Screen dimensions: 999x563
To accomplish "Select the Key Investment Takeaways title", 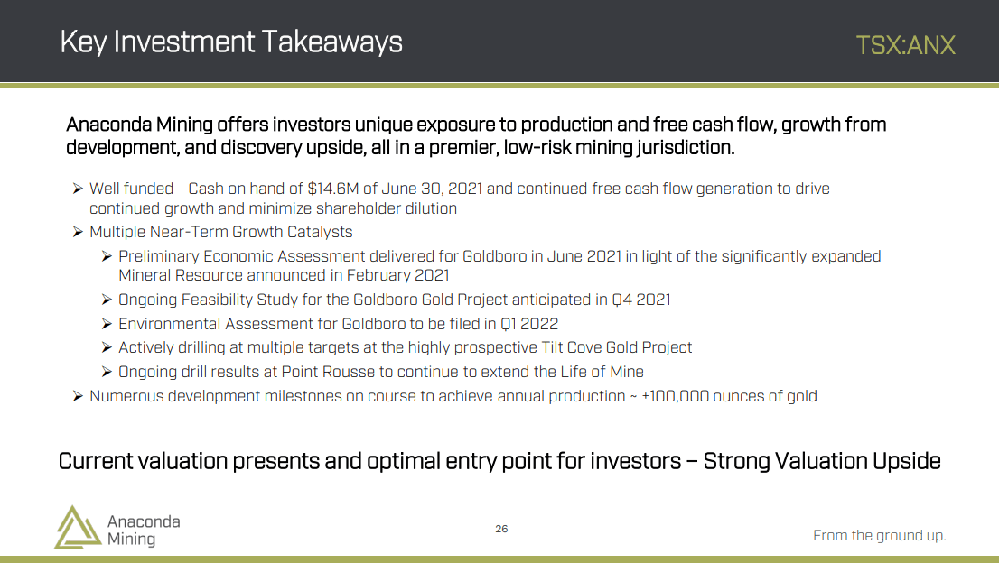I will pos(231,42).
